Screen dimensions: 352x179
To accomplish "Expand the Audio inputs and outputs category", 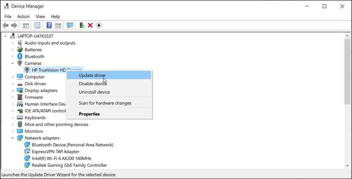I will pyautogui.click(x=13, y=43).
